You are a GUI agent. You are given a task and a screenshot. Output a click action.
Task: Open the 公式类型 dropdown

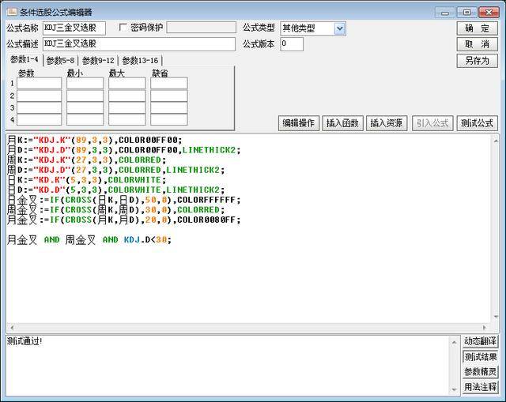click(x=339, y=28)
